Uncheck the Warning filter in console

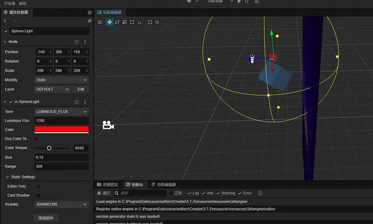point(218,193)
